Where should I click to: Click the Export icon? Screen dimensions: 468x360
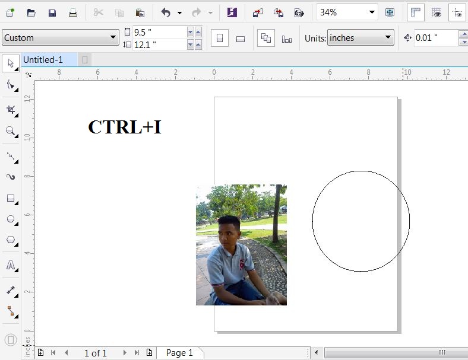click(x=278, y=12)
